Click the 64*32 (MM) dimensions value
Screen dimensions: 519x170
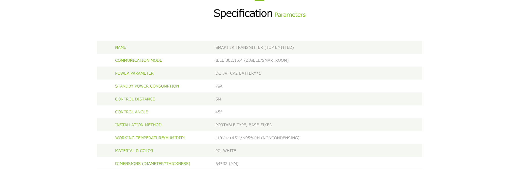227,164
